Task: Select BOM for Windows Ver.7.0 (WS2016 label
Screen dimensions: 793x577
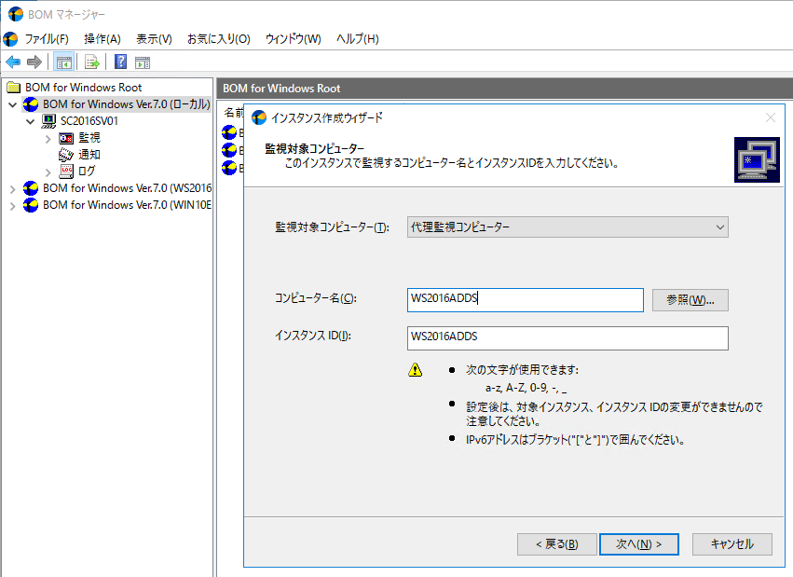Action: [x=127, y=188]
